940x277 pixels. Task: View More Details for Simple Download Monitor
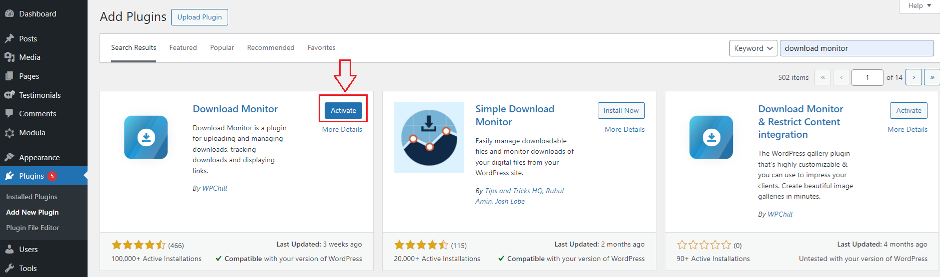625,129
